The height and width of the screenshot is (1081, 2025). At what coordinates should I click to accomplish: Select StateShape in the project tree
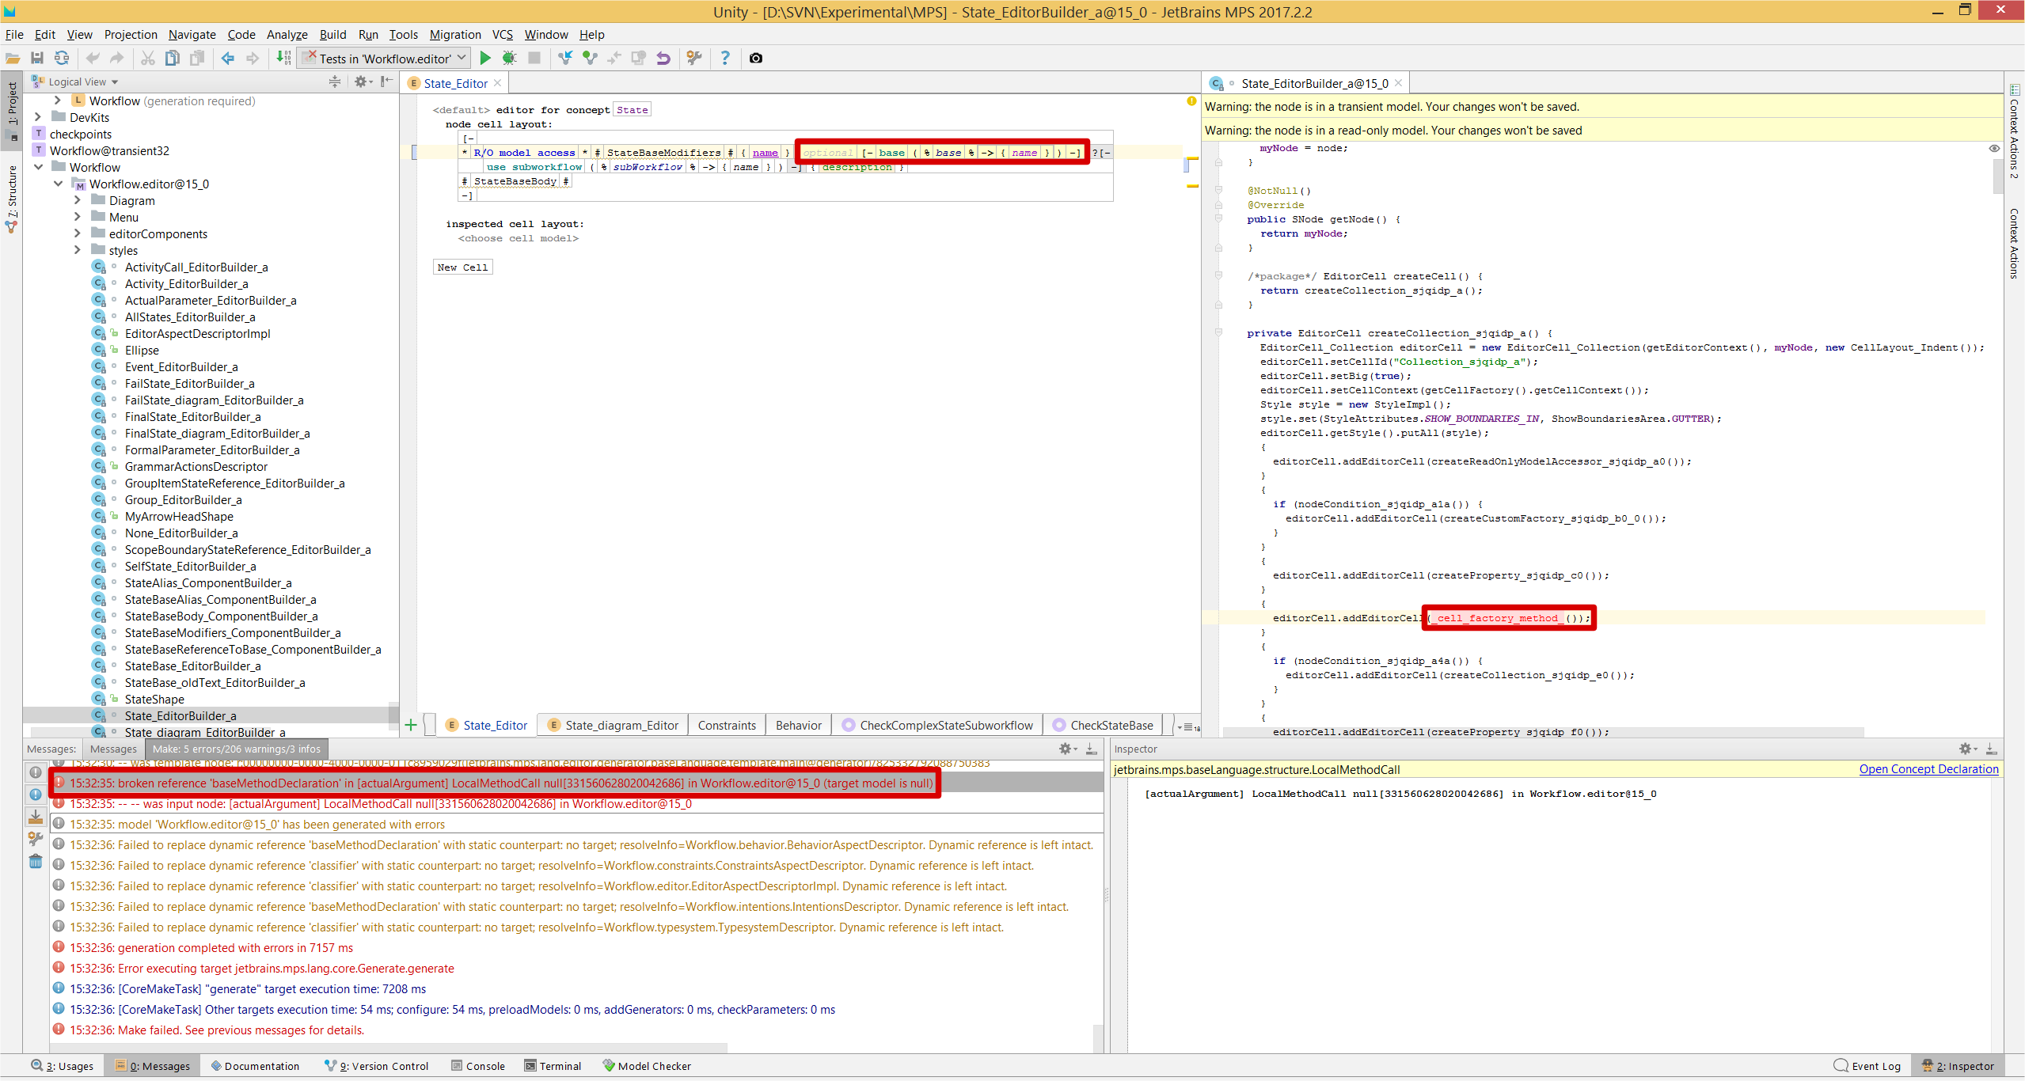click(154, 699)
